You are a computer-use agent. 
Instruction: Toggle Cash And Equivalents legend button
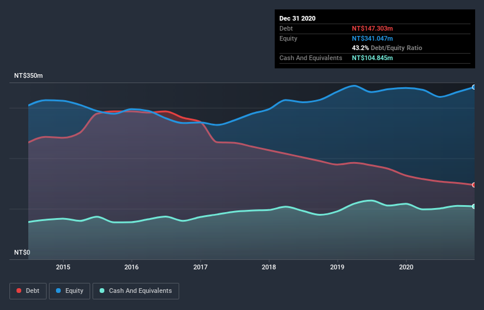[136, 291]
